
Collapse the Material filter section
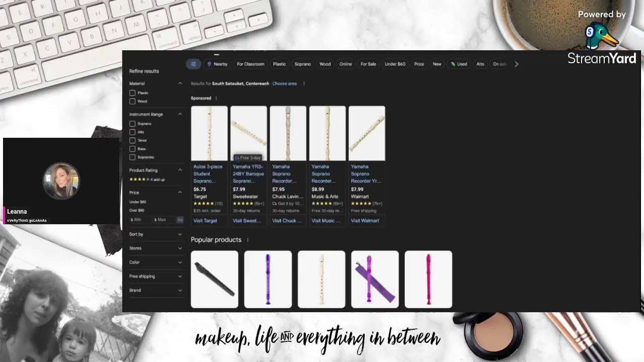pyautogui.click(x=180, y=83)
